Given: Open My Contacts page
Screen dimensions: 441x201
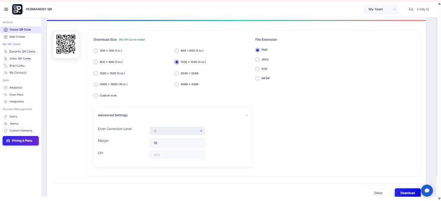Looking at the screenshot, I should (18, 73).
